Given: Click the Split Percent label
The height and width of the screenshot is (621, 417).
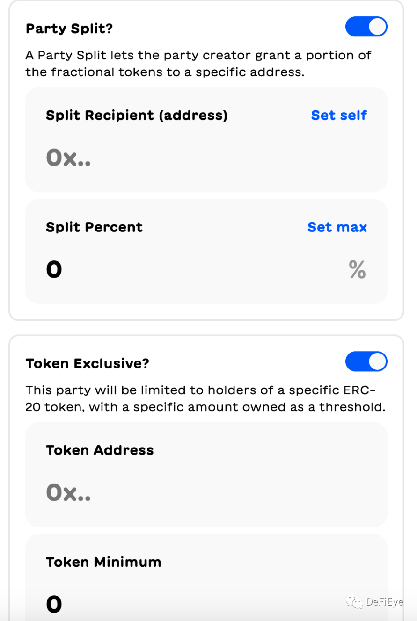Looking at the screenshot, I should click(94, 227).
